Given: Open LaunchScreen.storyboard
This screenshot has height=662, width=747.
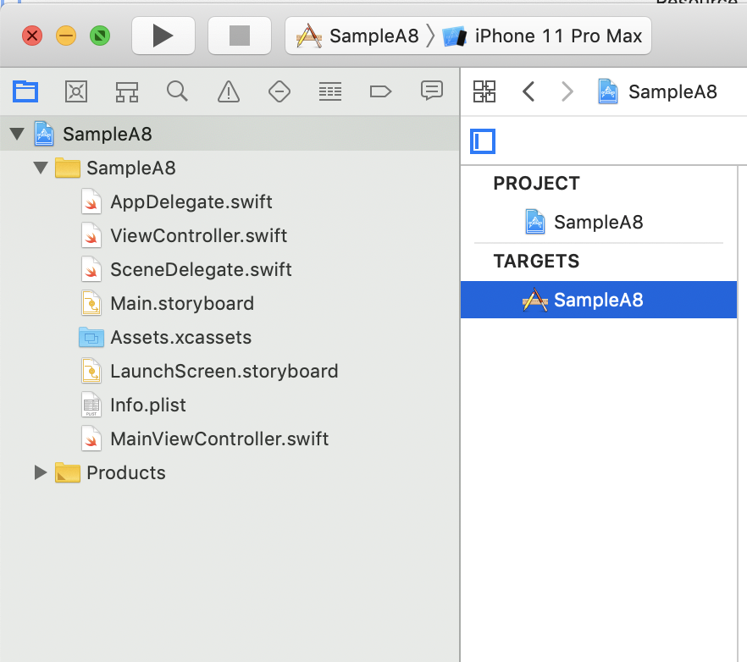Looking at the screenshot, I should coord(230,371).
